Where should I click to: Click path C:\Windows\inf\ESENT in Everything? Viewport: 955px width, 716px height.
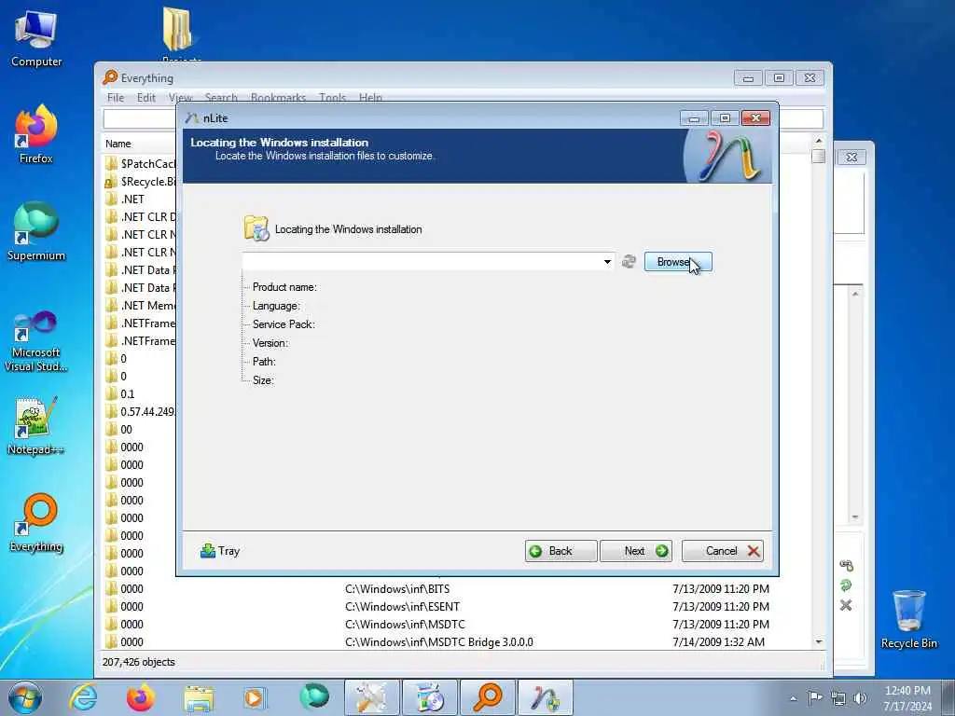pos(402,606)
